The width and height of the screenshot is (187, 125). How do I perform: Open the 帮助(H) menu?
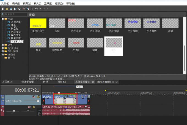click(x=71, y=4)
